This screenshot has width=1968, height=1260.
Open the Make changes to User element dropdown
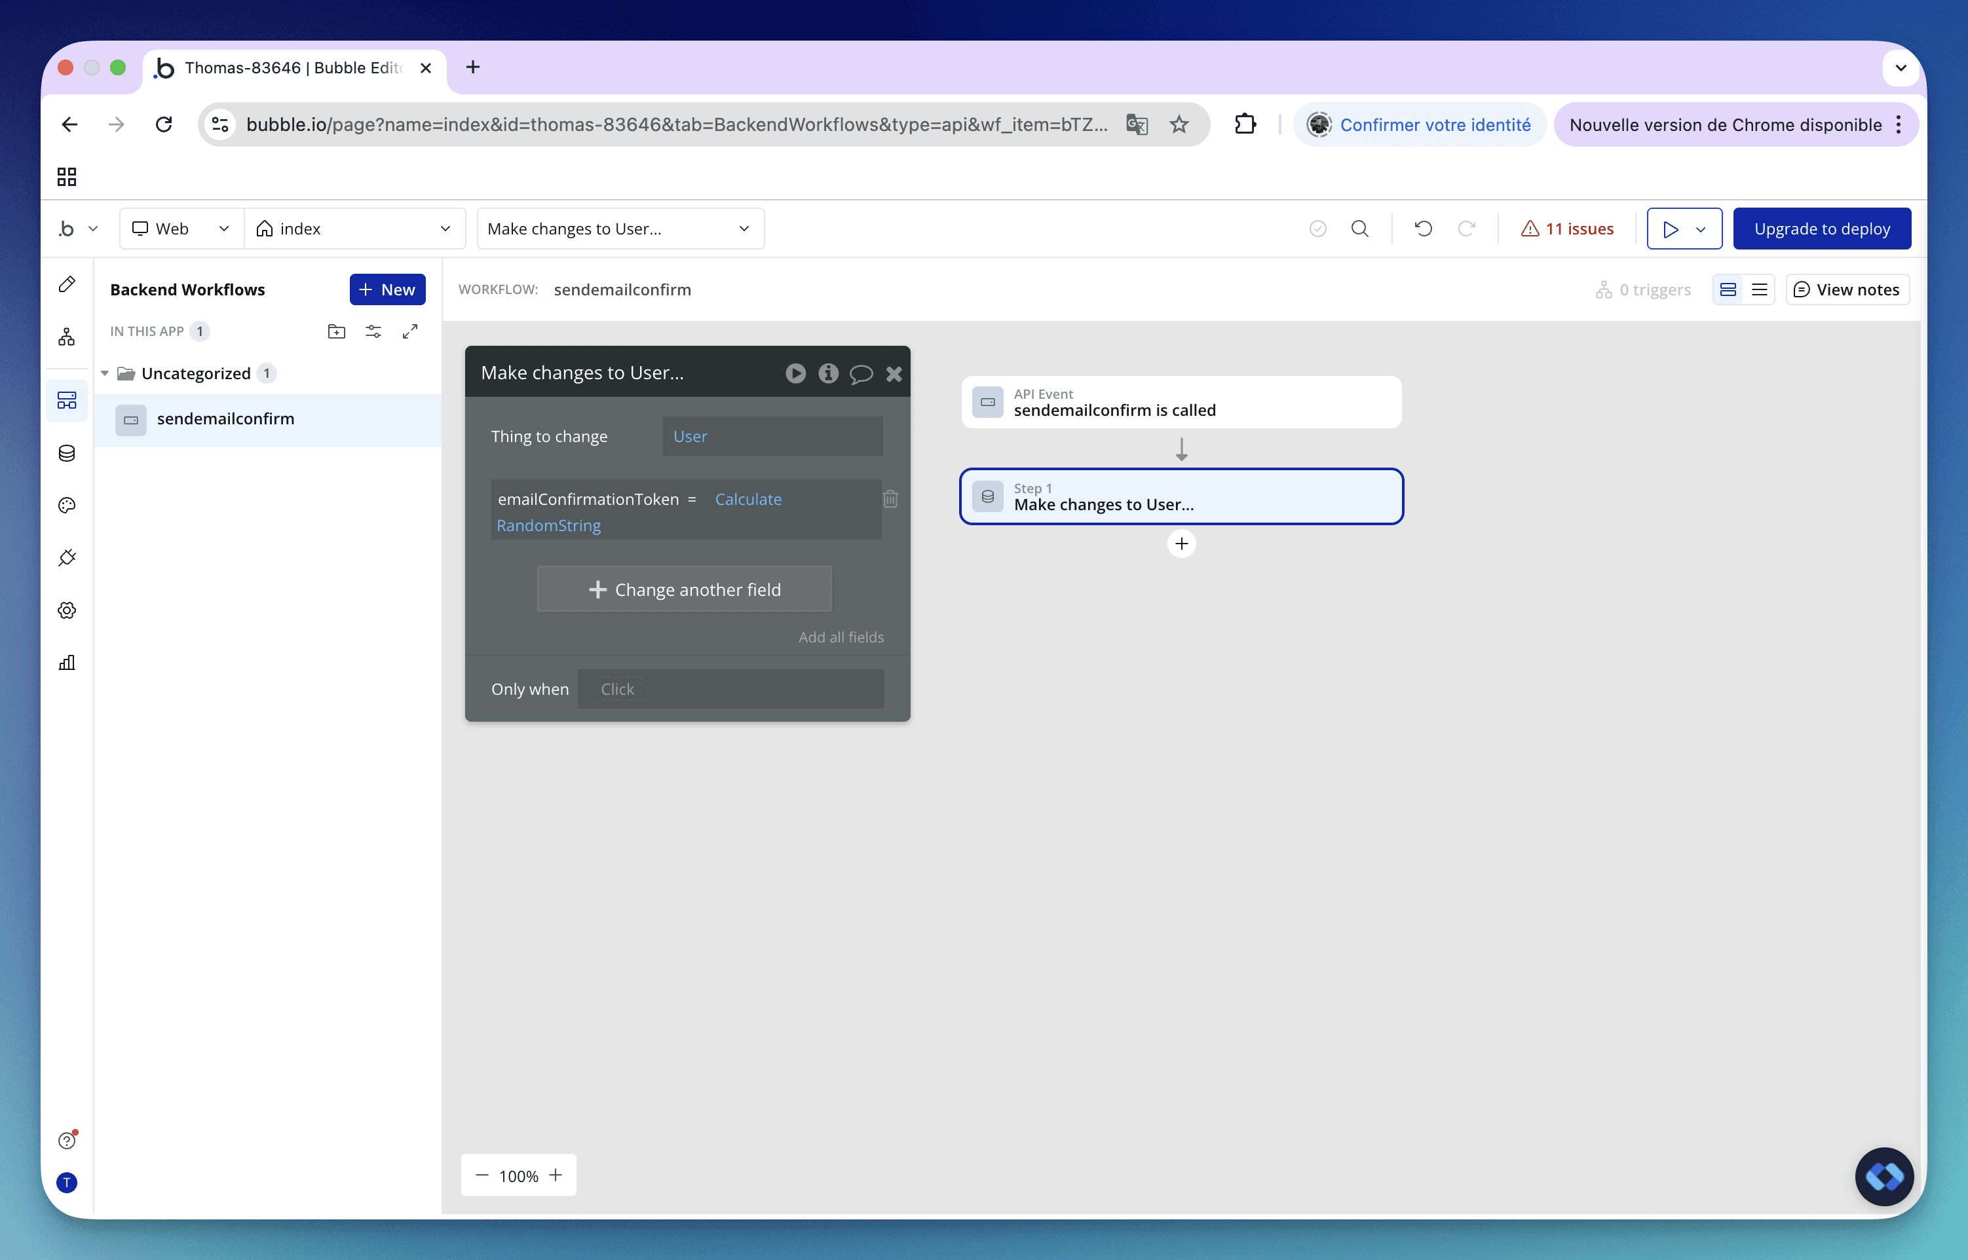tap(620, 229)
